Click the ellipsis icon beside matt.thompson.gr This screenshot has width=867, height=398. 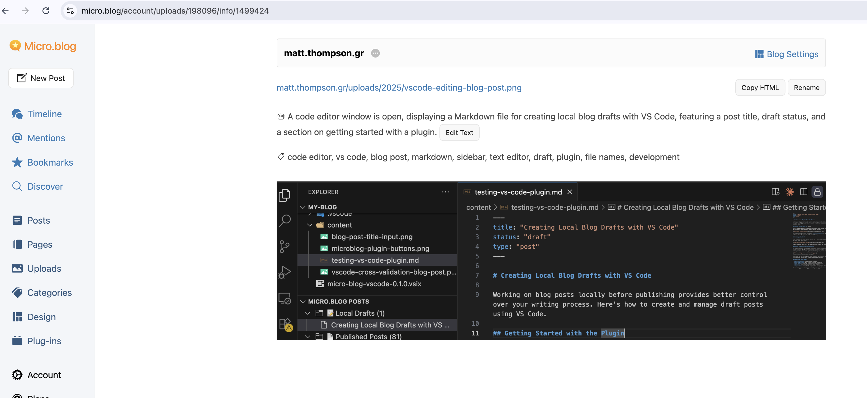(375, 54)
